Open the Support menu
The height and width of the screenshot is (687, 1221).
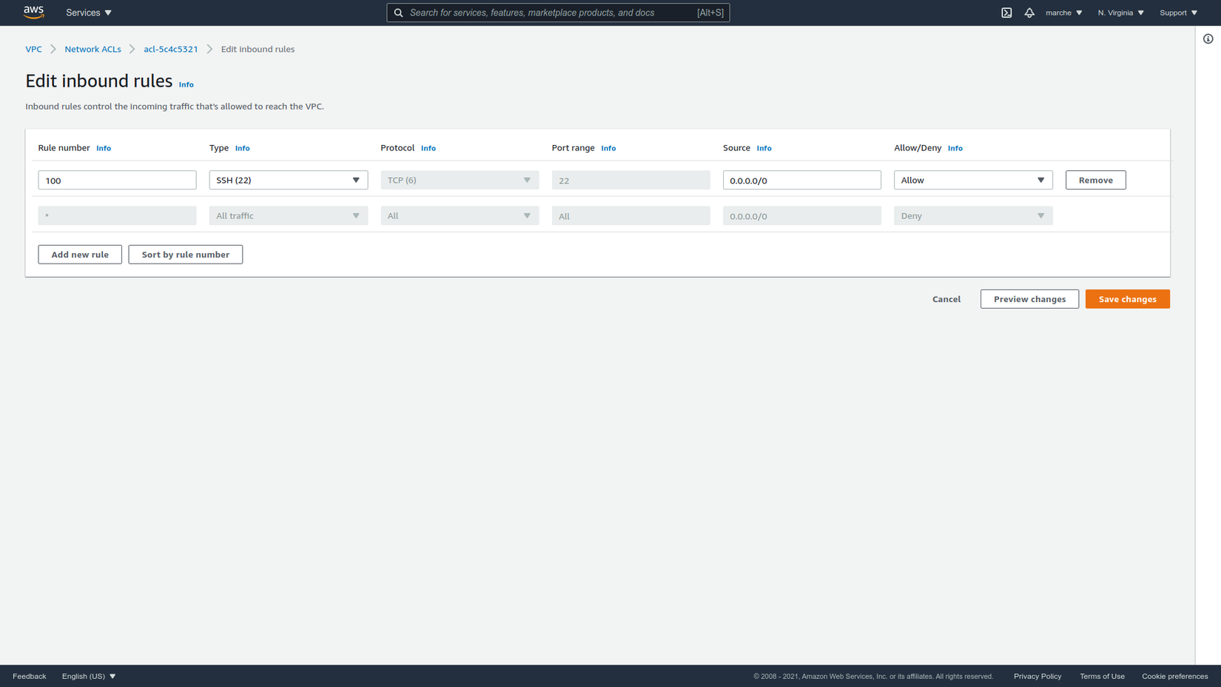pos(1178,13)
